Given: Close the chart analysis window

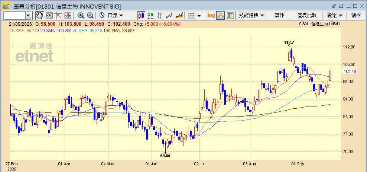Looking at the screenshot, I should pyautogui.click(x=362, y=6).
